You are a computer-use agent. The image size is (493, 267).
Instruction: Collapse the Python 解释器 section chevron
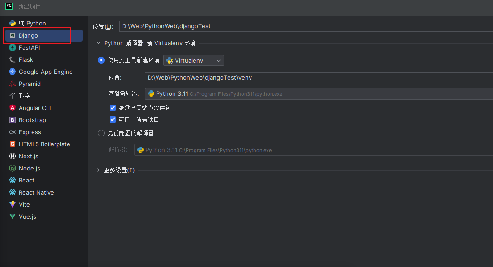tap(98, 43)
